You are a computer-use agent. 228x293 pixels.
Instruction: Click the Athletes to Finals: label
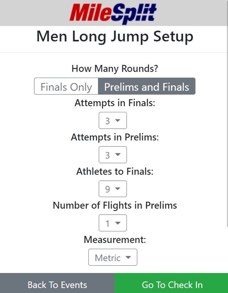click(x=115, y=171)
